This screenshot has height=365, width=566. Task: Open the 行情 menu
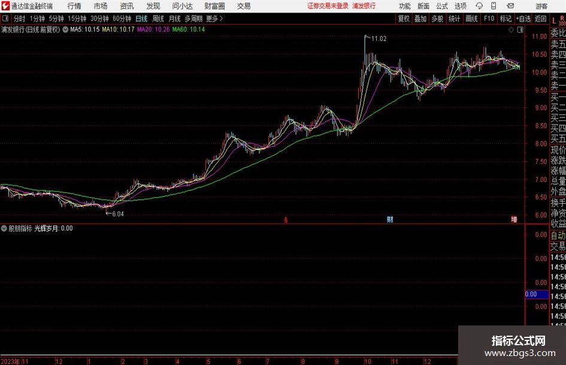tap(74, 6)
